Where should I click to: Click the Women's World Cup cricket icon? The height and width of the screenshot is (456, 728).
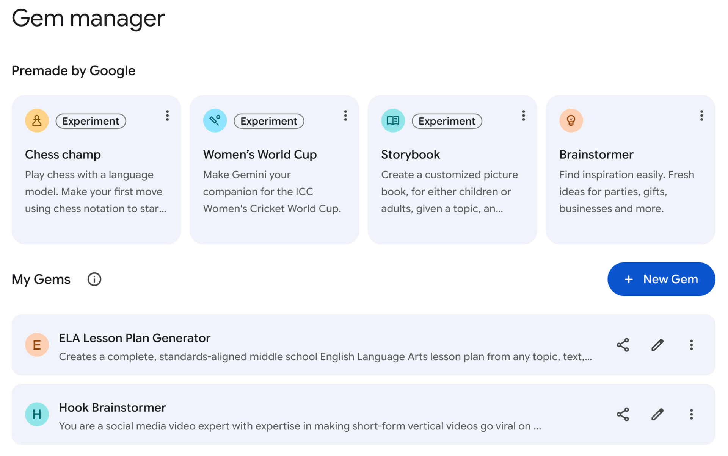[215, 121]
